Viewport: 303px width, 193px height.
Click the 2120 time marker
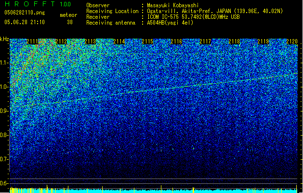click(x=292, y=41)
